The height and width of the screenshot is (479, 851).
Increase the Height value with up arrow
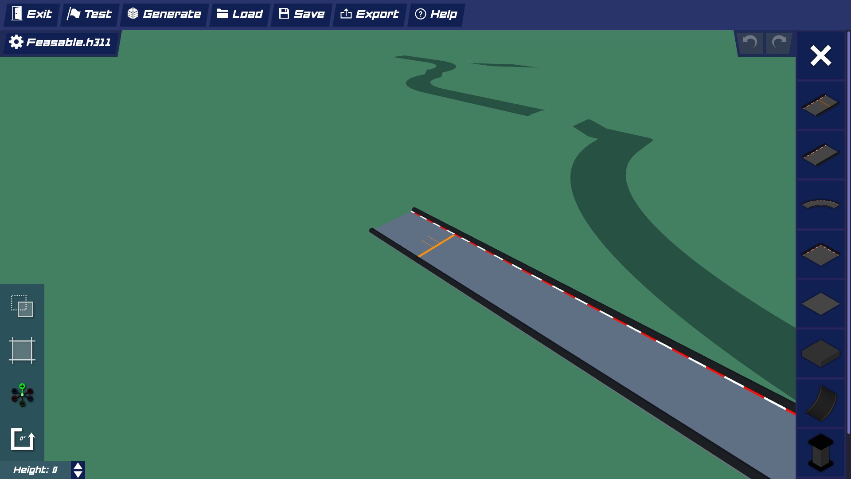78,466
